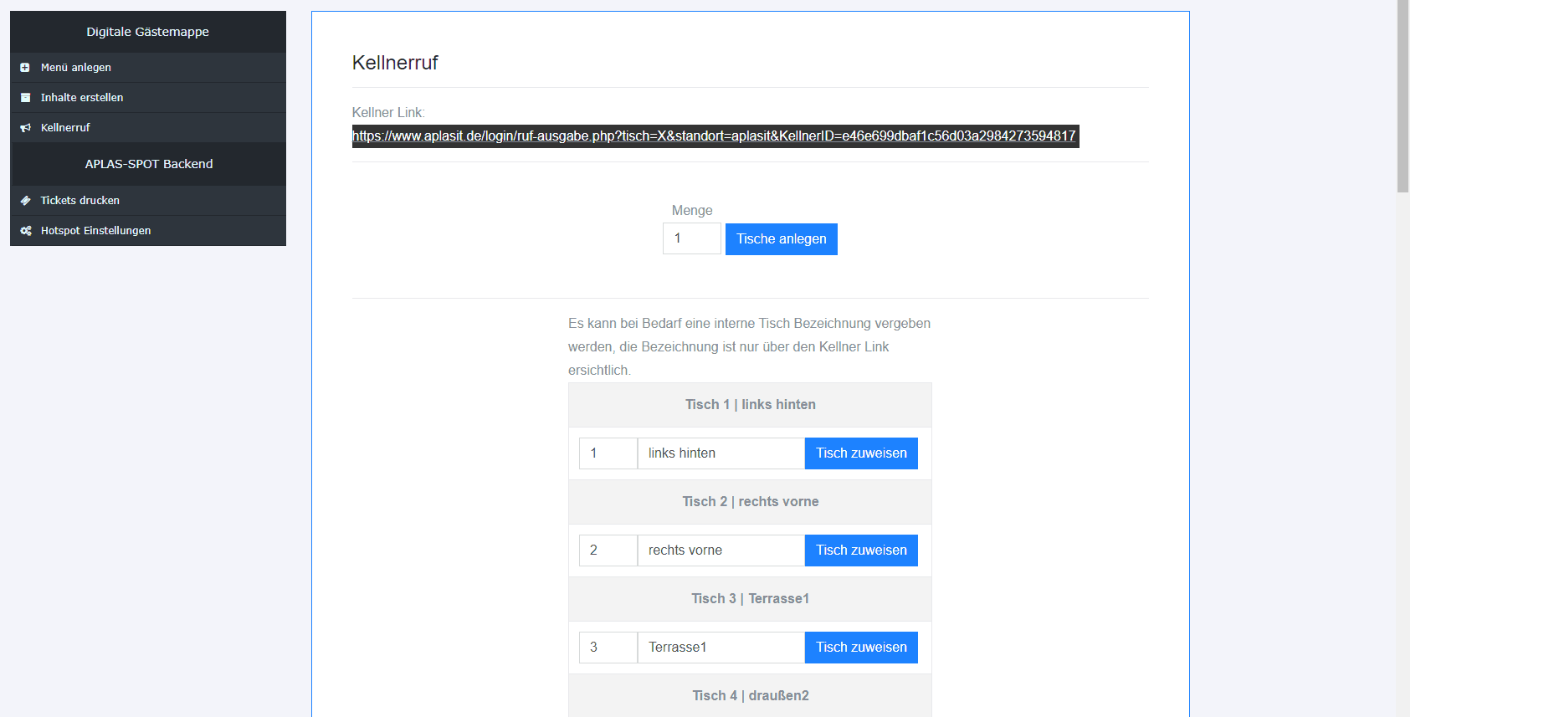Image resolution: width=1554 pixels, height=717 pixels.
Task: Click the Tische anlegen button
Action: coord(782,239)
